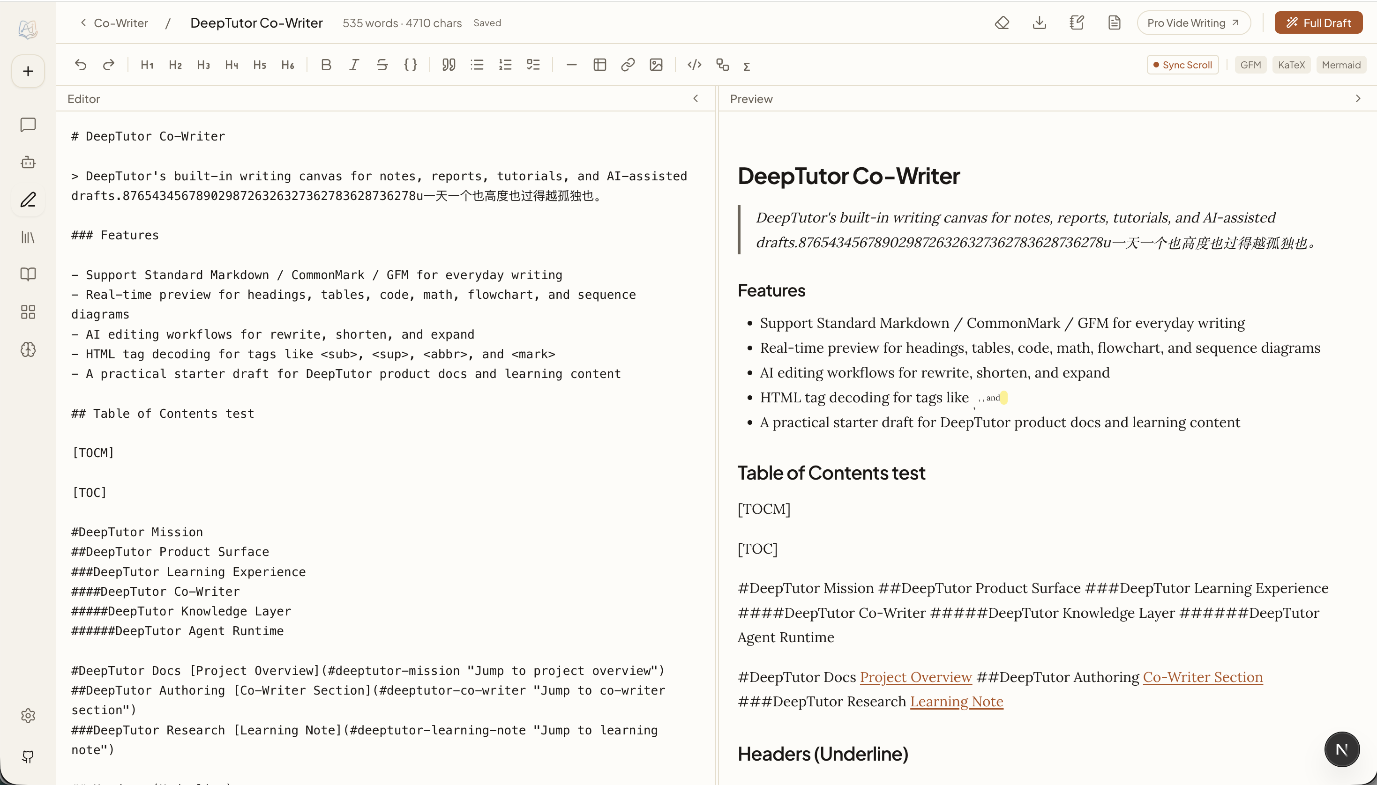Insert a blockquote
Image resolution: width=1377 pixels, height=785 pixels.
(x=449, y=65)
